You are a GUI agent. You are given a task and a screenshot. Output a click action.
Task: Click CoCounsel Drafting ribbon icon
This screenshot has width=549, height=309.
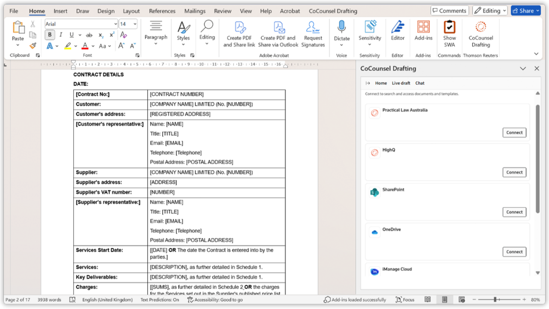coord(481,34)
